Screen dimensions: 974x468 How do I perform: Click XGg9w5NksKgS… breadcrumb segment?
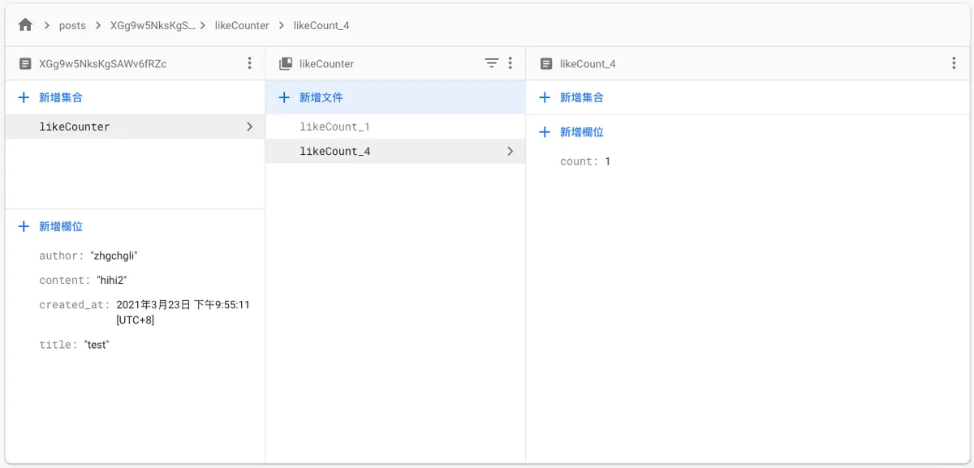(153, 25)
